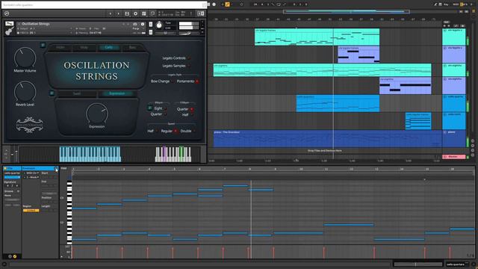
Task: Click the square icon beside Eight option
Action: point(149,108)
